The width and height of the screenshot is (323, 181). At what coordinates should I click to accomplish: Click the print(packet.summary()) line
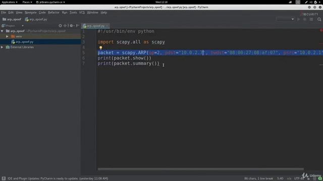point(129,63)
